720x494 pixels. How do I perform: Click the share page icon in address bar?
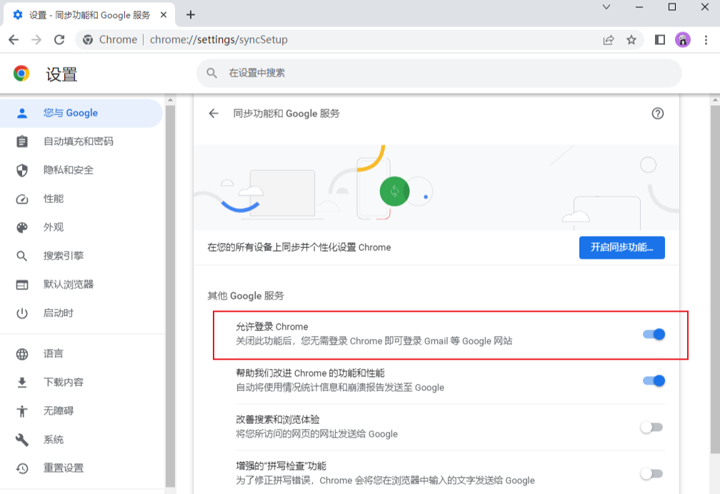point(609,40)
